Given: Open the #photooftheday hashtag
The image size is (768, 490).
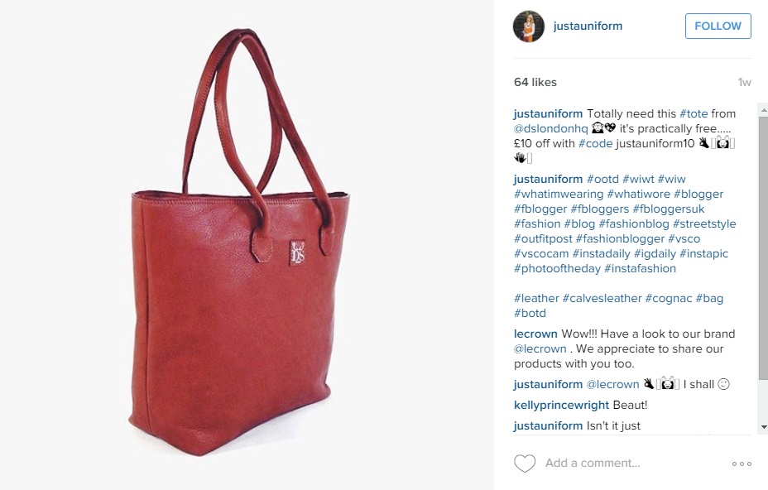Looking at the screenshot, I should click(x=557, y=268).
